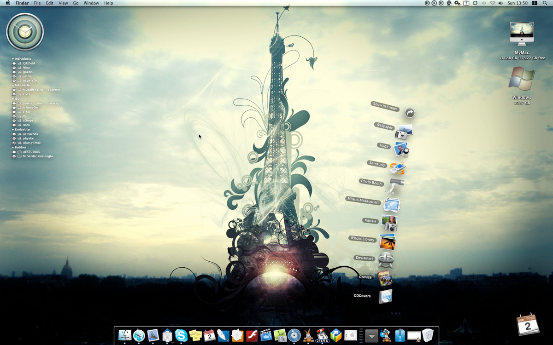This screenshot has width=553, height=345.
Task: Open iPhoto Library from the stack
Action: pyautogui.click(x=387, y=241)
